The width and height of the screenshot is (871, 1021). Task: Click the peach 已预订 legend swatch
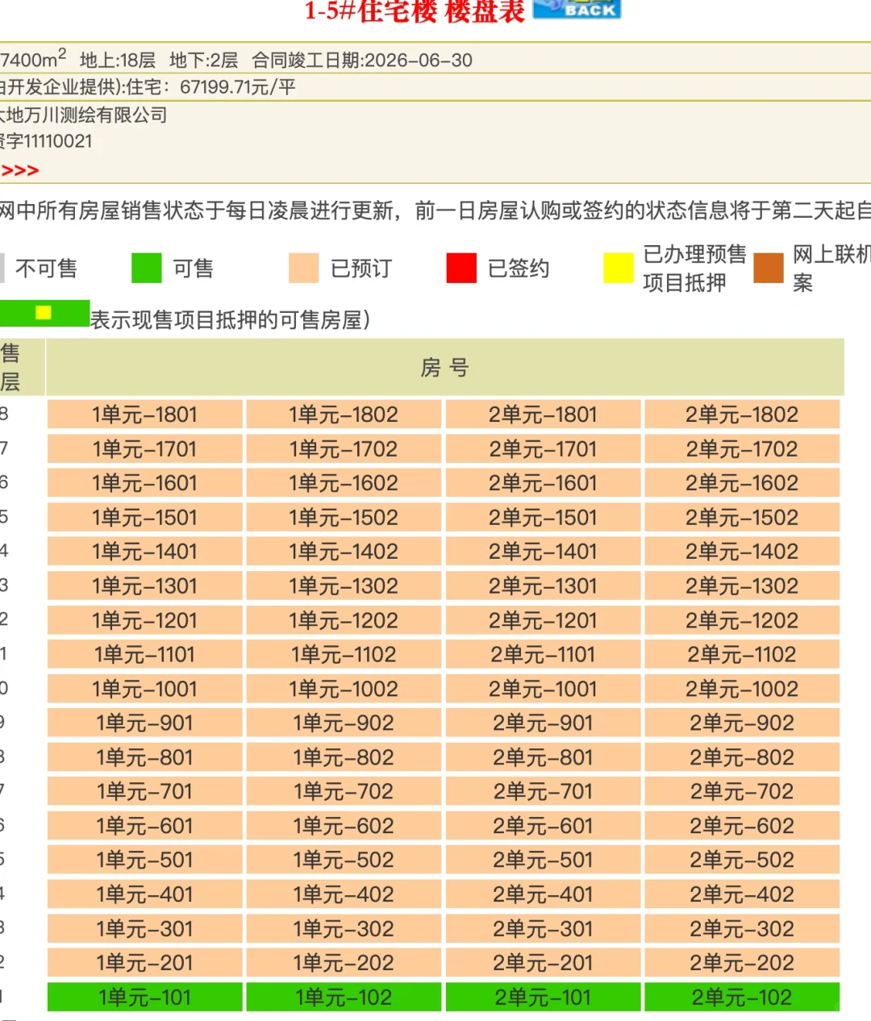pyautogui.click(x=304, y=268)
